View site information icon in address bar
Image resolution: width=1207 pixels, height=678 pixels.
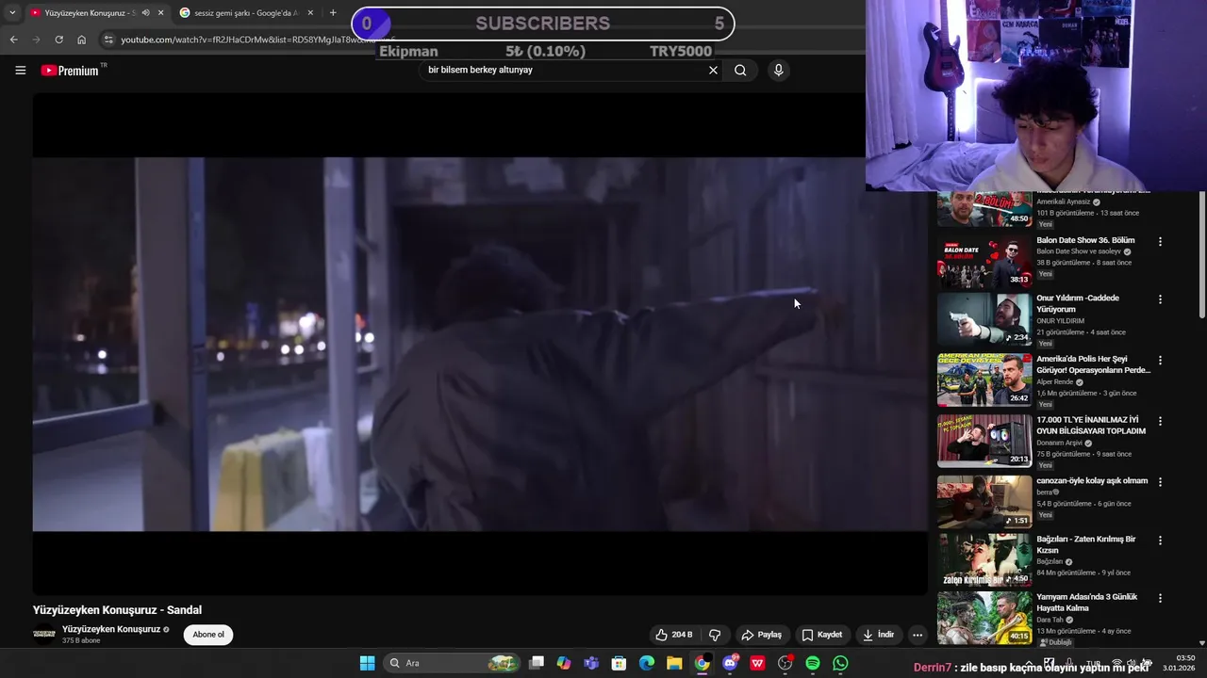click(x=109, y=40)
